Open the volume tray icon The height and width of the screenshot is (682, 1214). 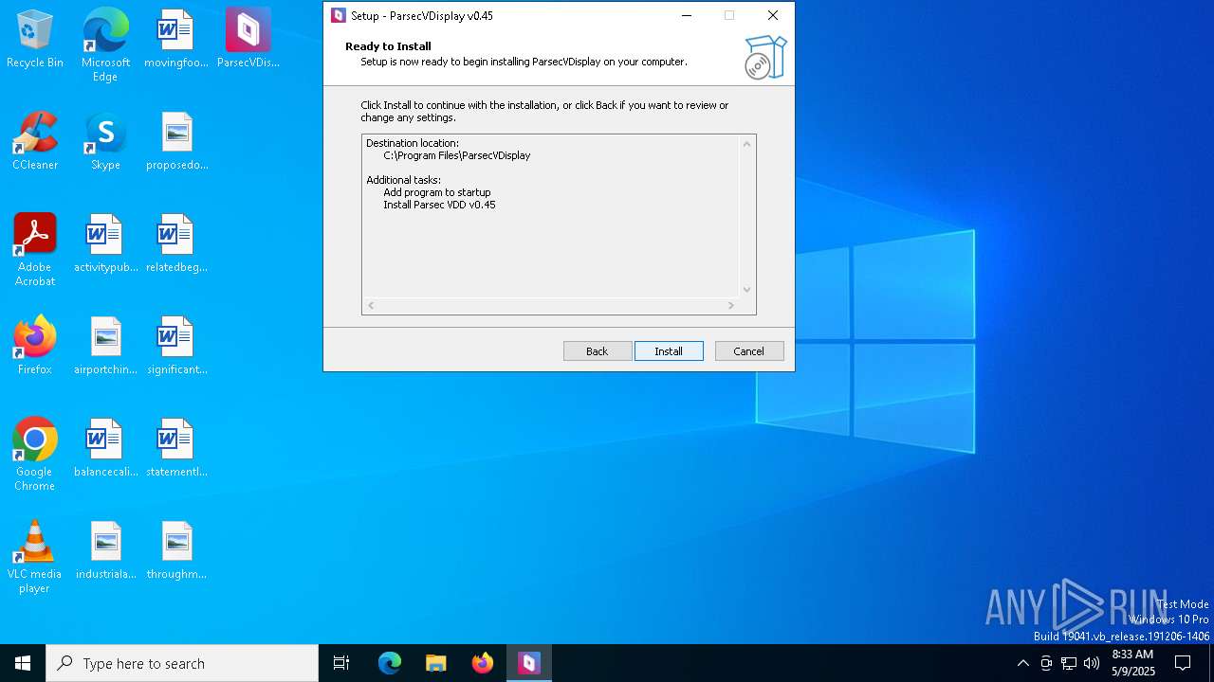(1092, 663)
